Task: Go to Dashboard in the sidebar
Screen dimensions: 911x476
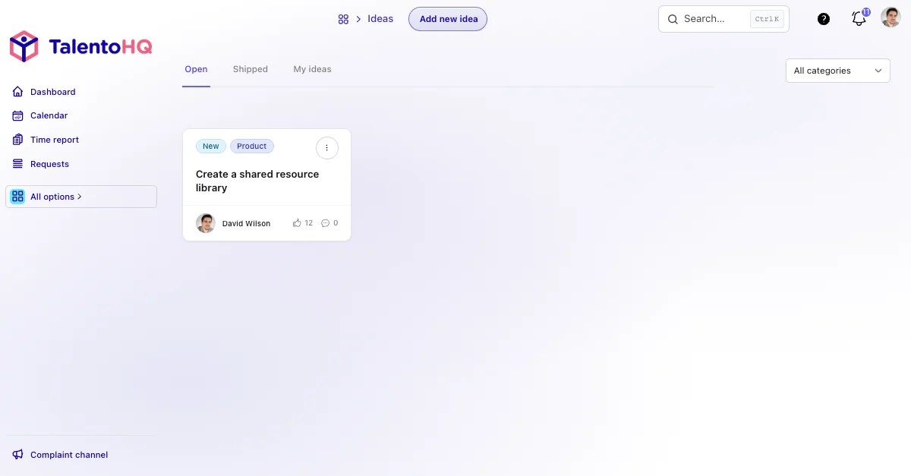Action: 52,92
